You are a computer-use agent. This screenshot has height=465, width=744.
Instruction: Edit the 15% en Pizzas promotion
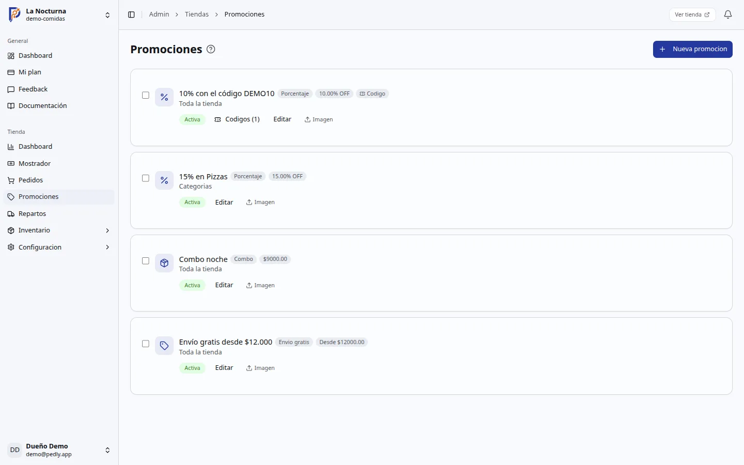coord(224,203)
